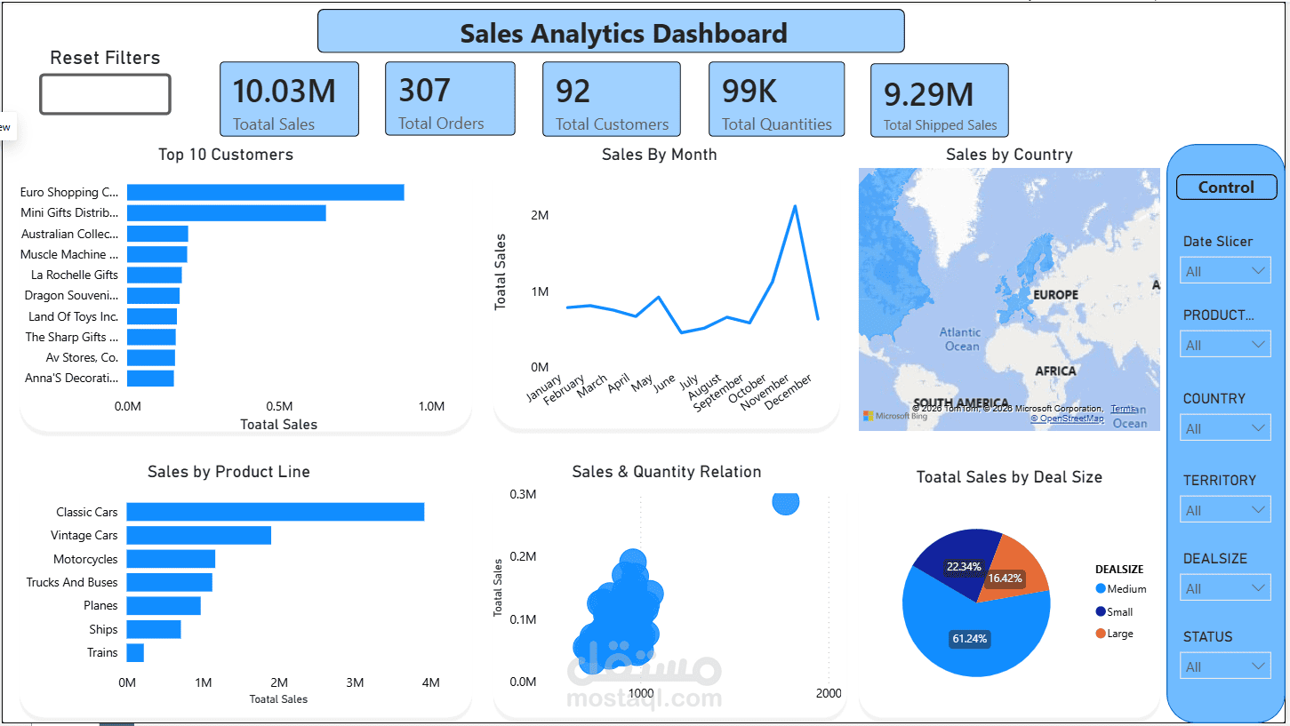Click the Planes product line bar
The width and height of the screenshot is (1290, 726).
click(x=164, y=606)
